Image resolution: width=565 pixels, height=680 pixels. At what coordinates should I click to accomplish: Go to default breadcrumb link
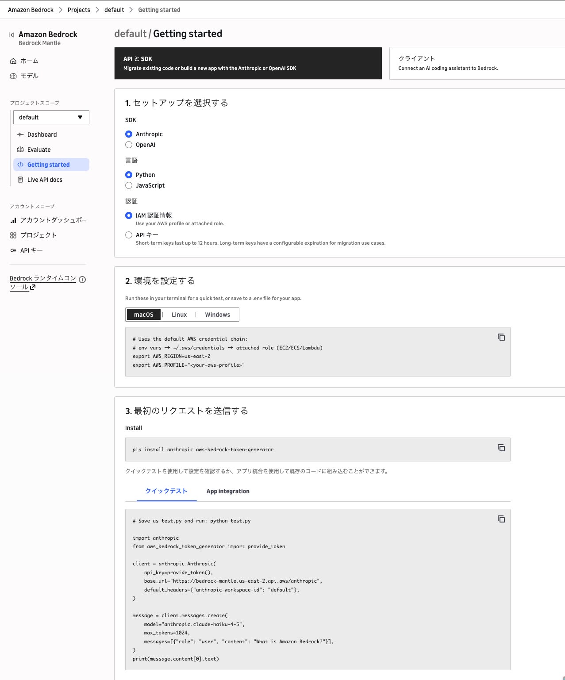tap(114, 10)
